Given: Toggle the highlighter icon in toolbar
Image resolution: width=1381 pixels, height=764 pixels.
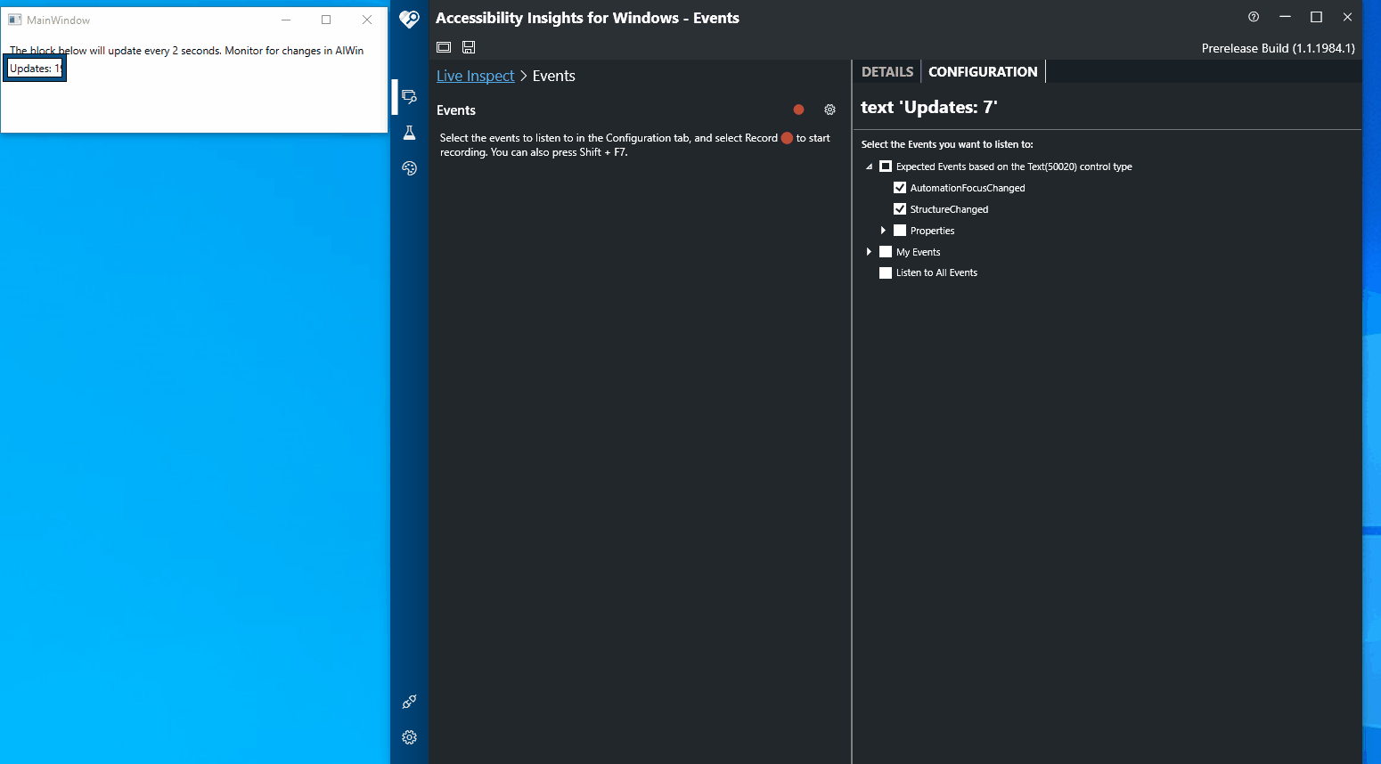Looking at the screenshot, I should [443, 46].
